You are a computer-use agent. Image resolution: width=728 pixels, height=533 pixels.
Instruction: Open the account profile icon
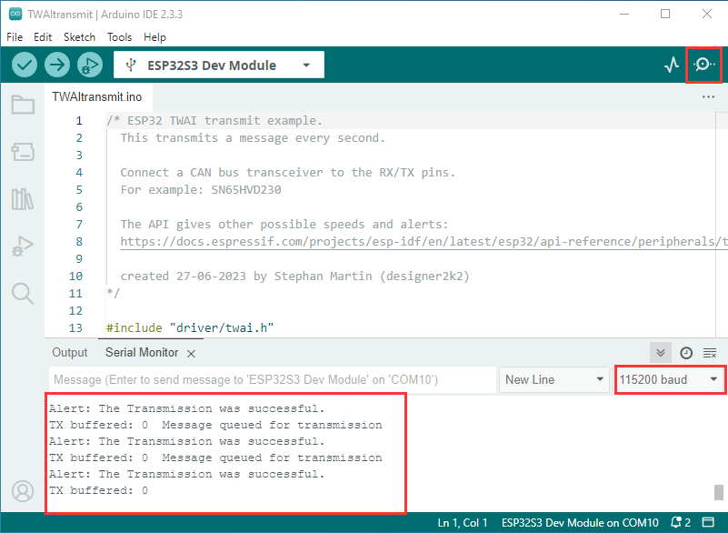click(23, 491)
